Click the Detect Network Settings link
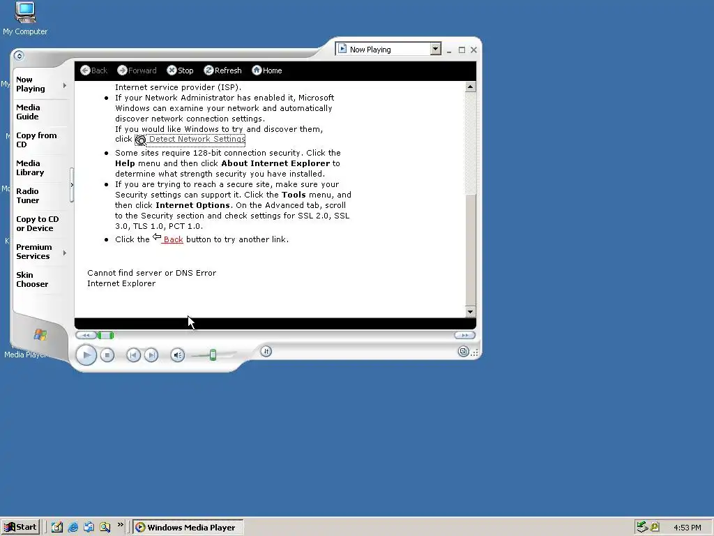Image resolution: width=714 pixels, height=536 pixels. [x=197, y=139]
